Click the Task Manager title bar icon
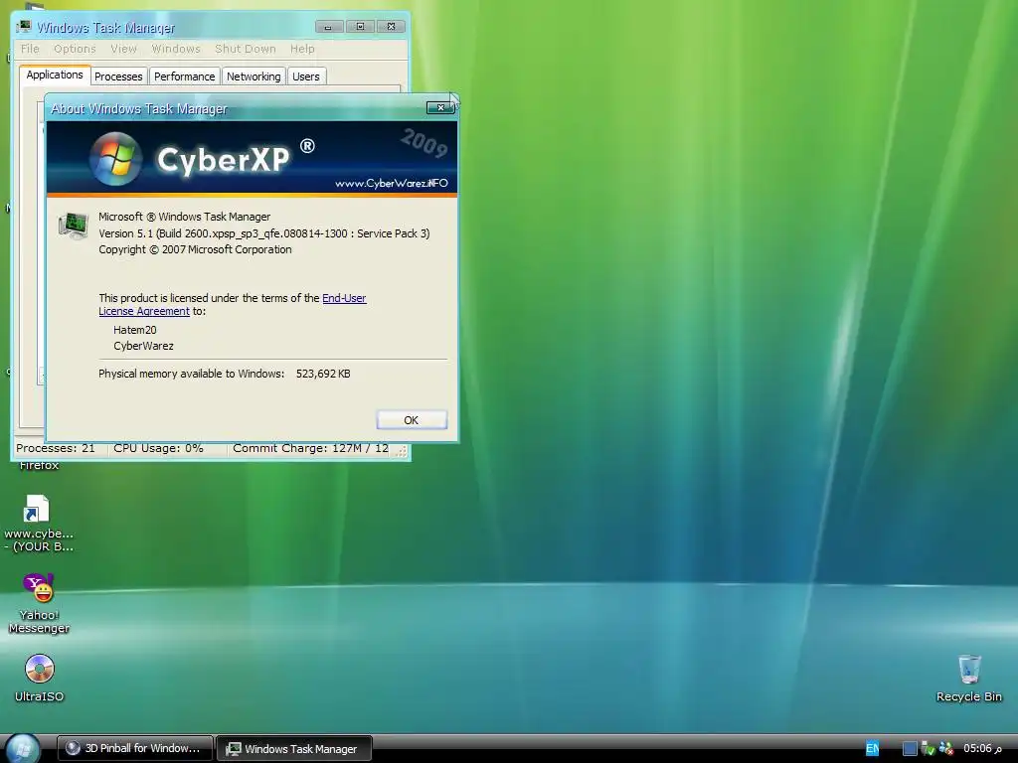1018x763 pixels. tap(24, 27)
